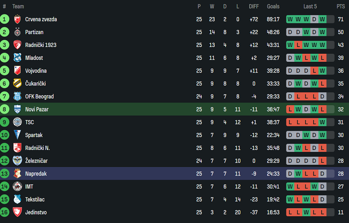349x223 pixels.
Task: Click the Čukarički team badge
Action: tap(17, 84)
